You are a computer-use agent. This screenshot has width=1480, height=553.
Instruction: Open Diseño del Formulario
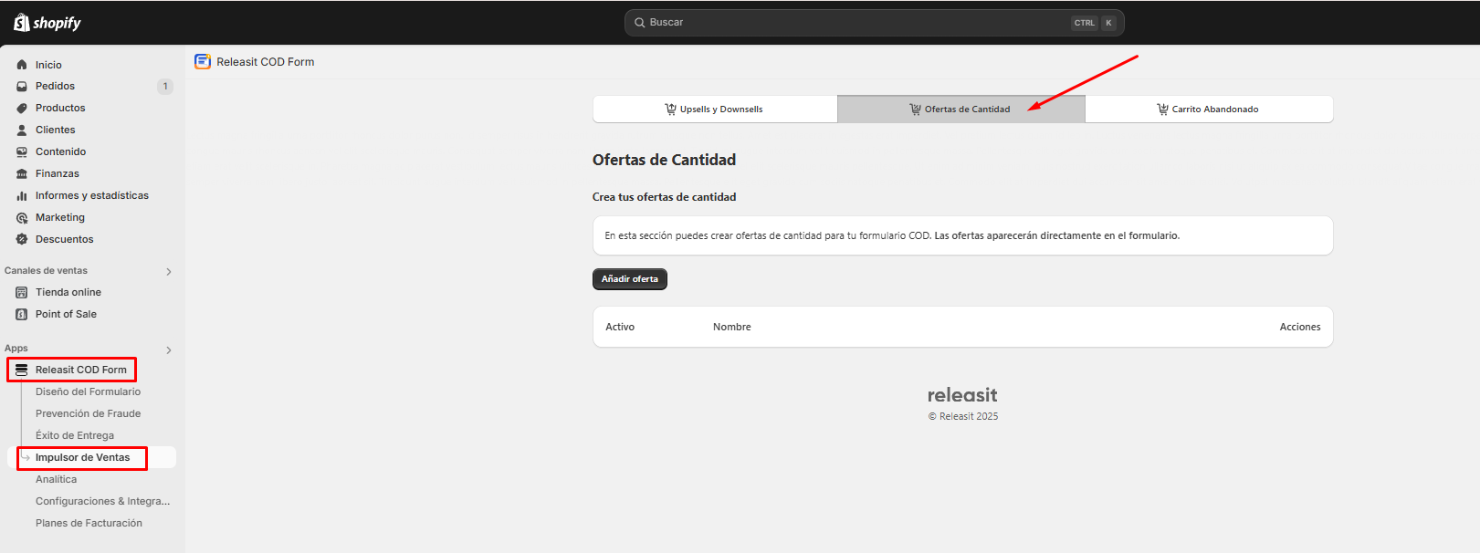point(88,392)
